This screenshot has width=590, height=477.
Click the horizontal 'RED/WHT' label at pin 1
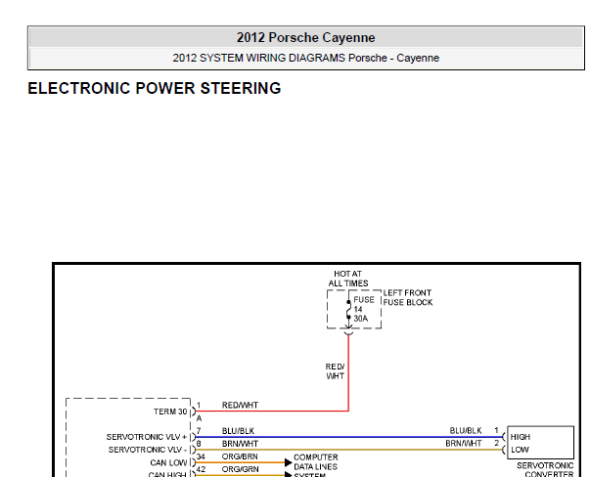coord(240,406)
